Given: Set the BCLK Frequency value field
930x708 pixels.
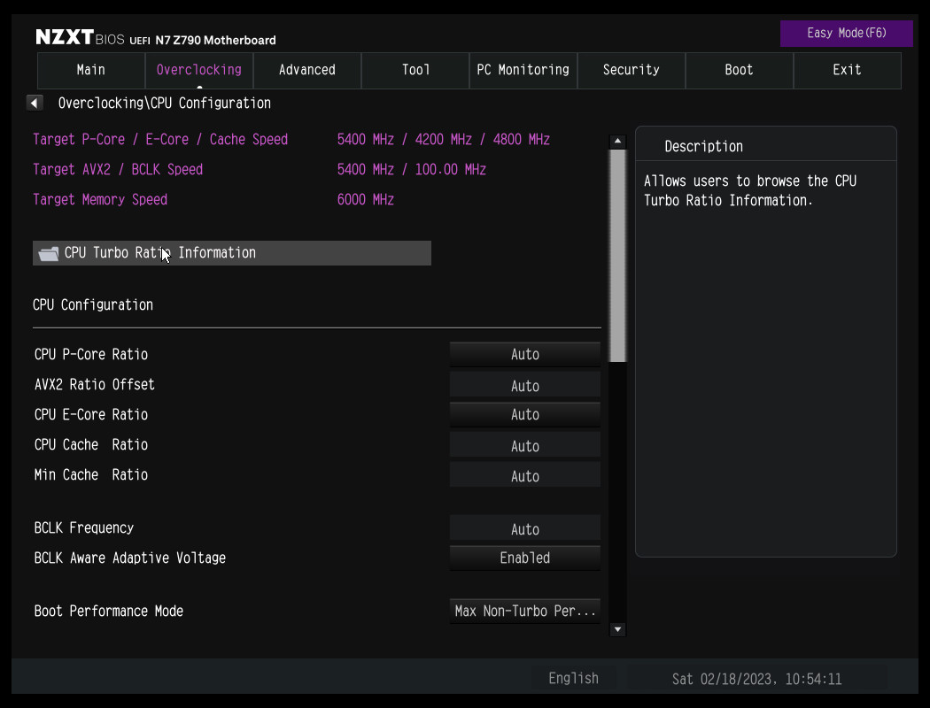Looking at the screenshot, I should (x=524, y=529).
